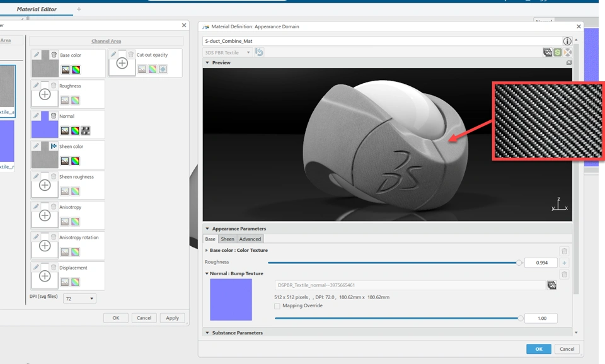Click the scrollbar up arrow in Material Definition
This screenshot has height=364, width=605.
click(x=576, y=40)
